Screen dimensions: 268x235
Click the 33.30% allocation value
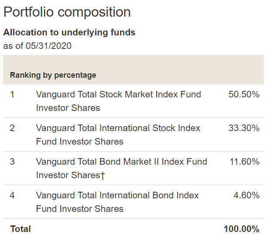[x=244, y=128]
